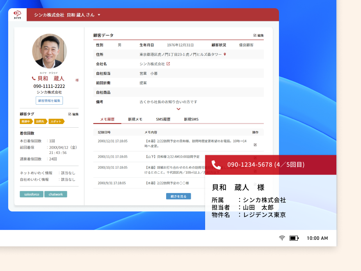
Task: Click the 10:00 AM clock
Action: 317,238
